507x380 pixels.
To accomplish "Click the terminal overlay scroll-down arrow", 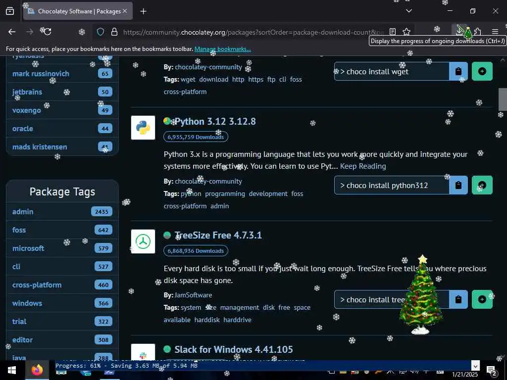I will [x=475, y=366].
